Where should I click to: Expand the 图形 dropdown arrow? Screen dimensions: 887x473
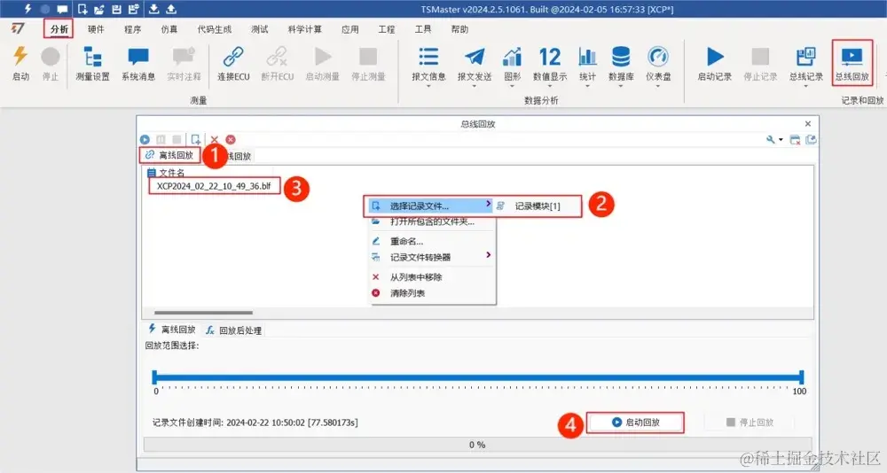coord(512,86)
